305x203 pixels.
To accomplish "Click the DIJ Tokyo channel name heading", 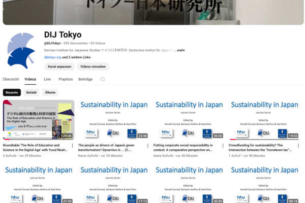I will (63, 35).
